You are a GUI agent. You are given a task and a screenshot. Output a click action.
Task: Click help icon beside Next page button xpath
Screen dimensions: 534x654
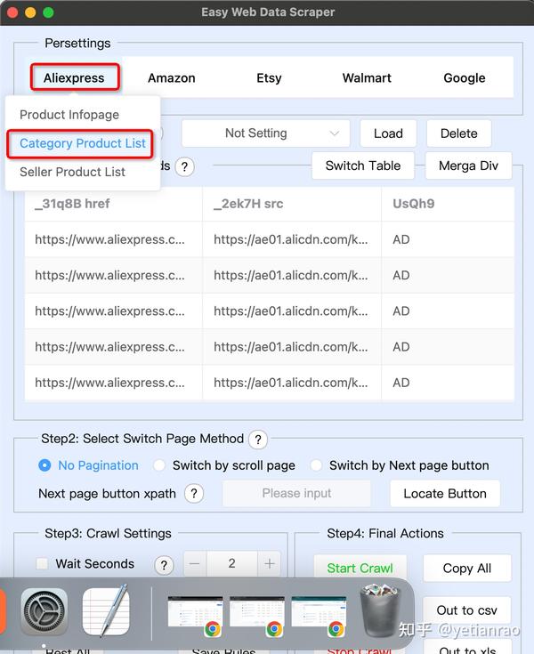pos(194,494)
